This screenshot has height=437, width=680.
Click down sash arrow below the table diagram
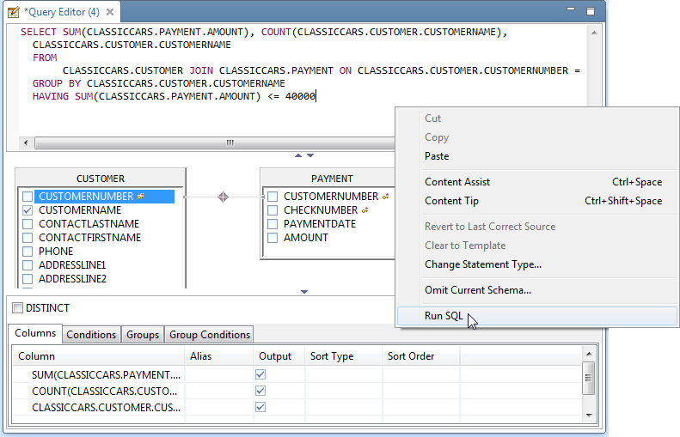coord(304,292)
